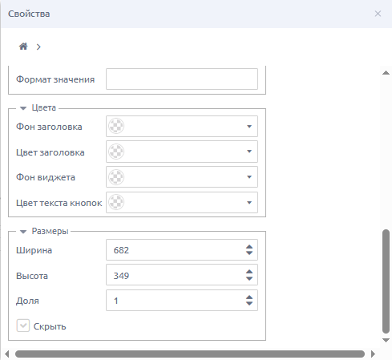Viewport: 392px width, 360px height.
Task: Click the horizontal scrollbar right arrow
Action: [x=373, y=354]
